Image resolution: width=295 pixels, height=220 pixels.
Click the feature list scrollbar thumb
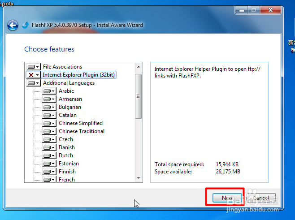click(x=139, y=96)
